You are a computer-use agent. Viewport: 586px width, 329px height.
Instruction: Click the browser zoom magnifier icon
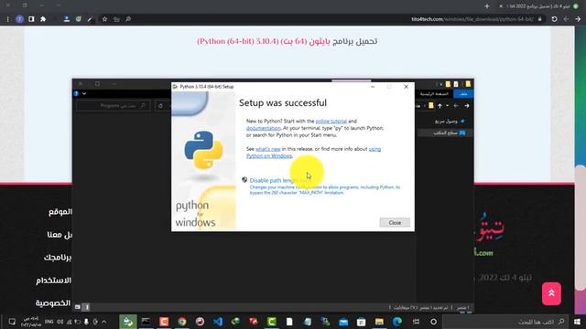point(128,19)
